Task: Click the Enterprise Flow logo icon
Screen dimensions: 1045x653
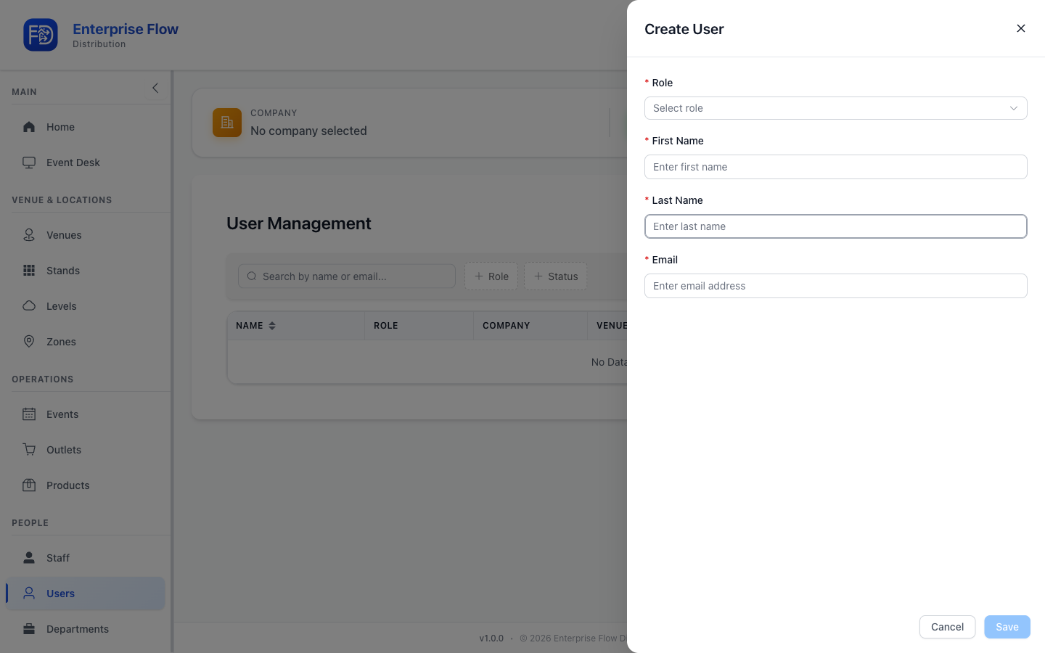Action: (41, 35)
